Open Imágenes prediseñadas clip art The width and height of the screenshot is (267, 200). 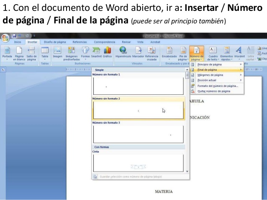(x=72, y=53)
